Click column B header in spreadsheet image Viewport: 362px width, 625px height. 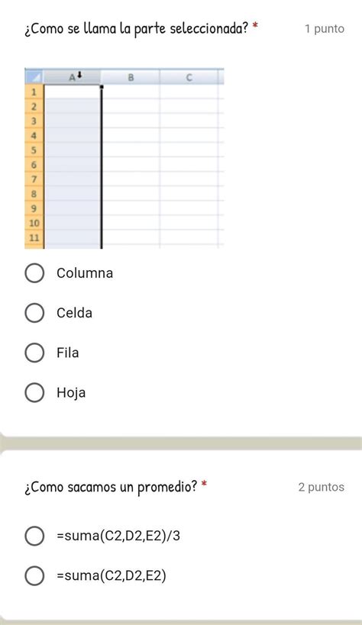[131, 77]
